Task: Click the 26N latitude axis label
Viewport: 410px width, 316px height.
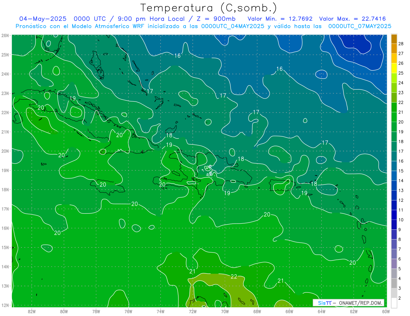Action: coord(5,35)
